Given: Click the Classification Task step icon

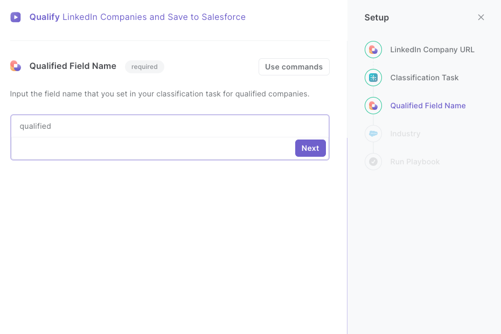Looking at the screenshot, I should pyautogui.click(x=373, y=78).
